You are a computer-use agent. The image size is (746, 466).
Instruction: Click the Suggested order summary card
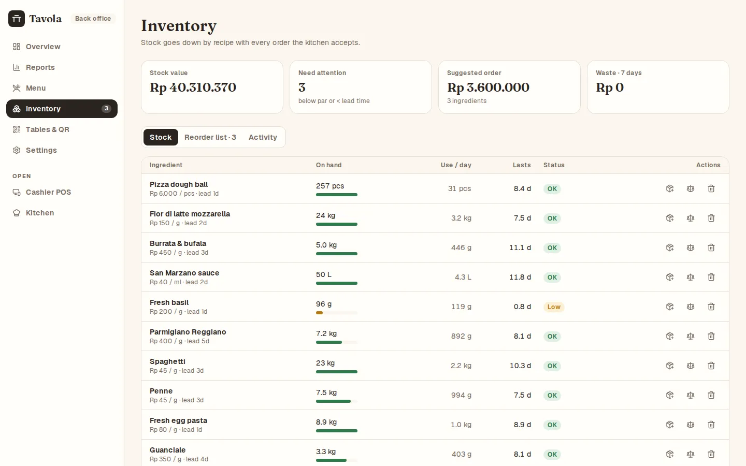tap(509, 87)
